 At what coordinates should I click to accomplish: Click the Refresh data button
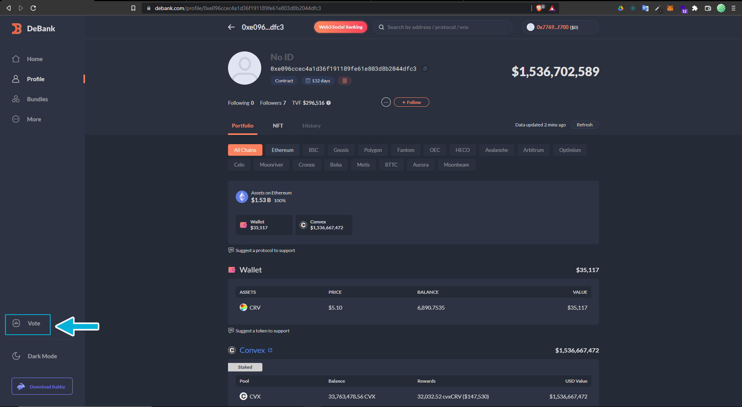(x=584, y=125)
